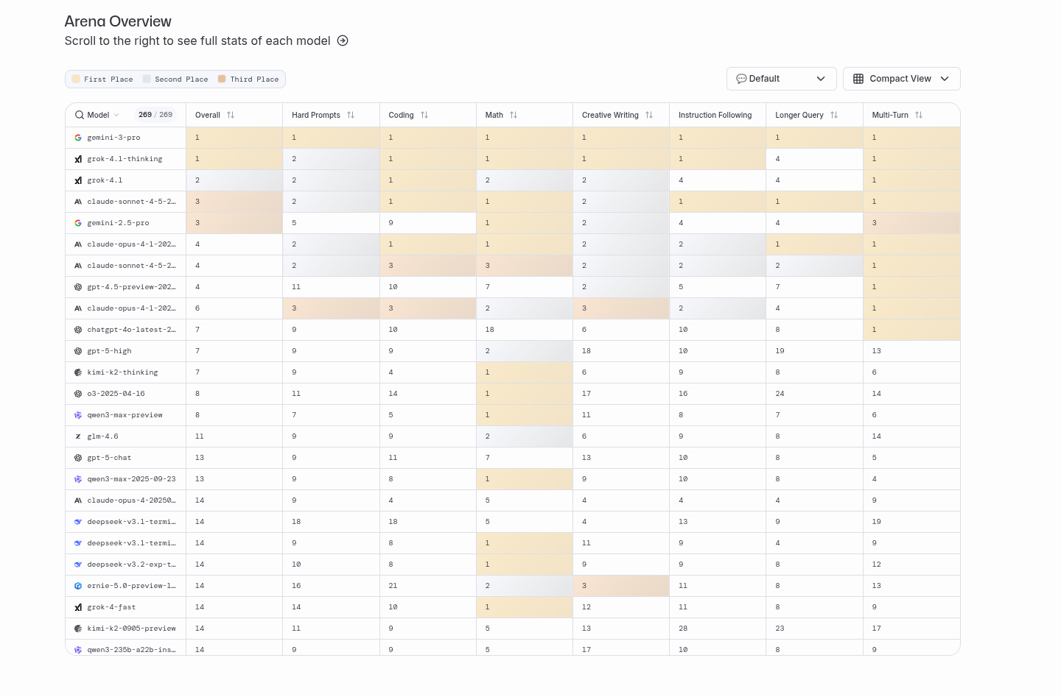The height and width of the screenshot is (697, 1061).
Task: Click the Instruction Following column header
Action: [715, 115]
